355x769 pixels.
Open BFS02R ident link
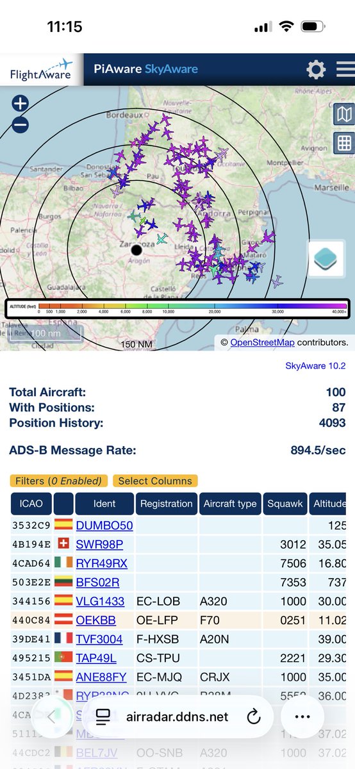(97, 583)
